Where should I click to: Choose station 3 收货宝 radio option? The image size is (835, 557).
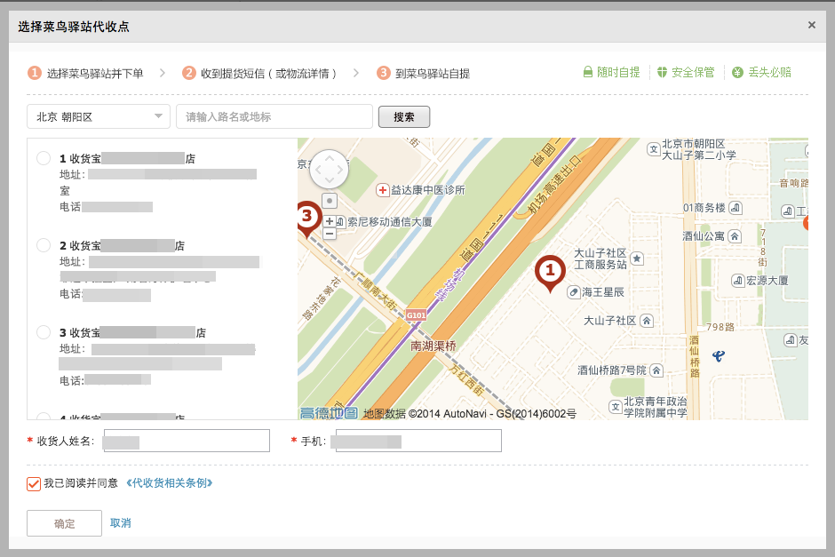pos(44,332)
